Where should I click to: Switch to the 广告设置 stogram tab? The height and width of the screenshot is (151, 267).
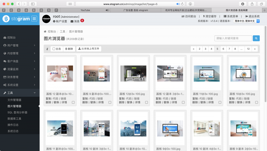point(136,10)
